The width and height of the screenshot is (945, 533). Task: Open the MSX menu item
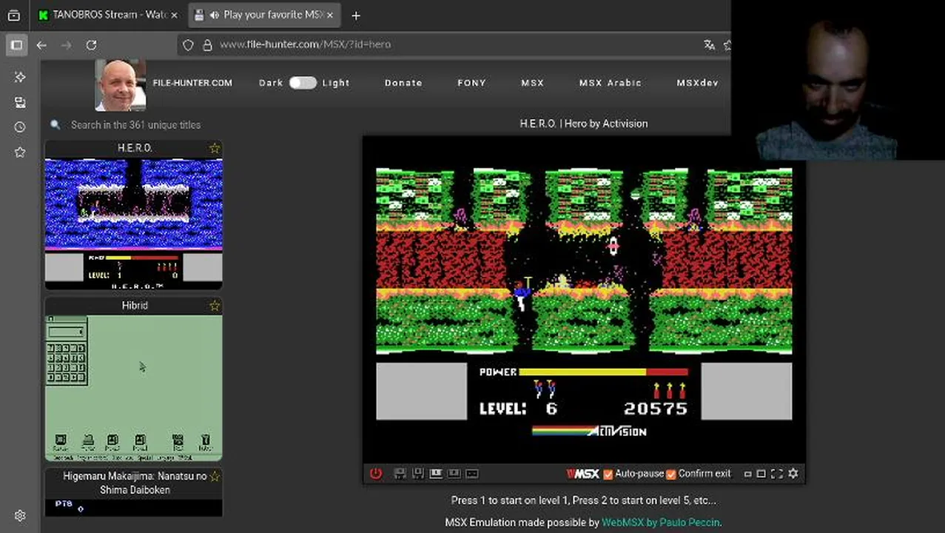(532, 83)
